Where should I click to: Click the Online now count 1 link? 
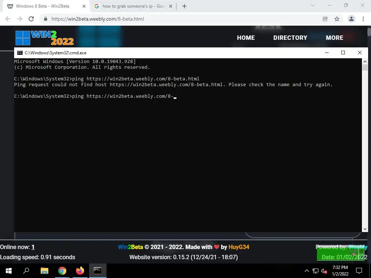[x=33, y=247]
